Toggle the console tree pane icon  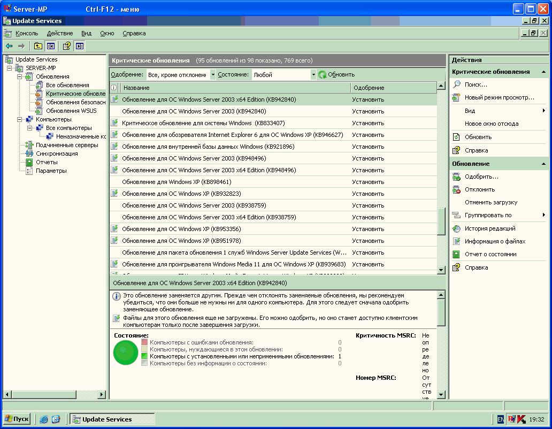51,46
